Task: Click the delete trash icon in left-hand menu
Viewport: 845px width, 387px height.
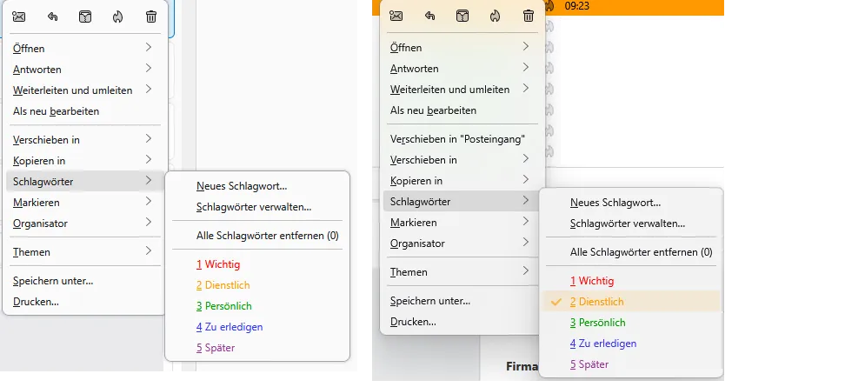Action: pyautogui.click(x=151, y=17)
